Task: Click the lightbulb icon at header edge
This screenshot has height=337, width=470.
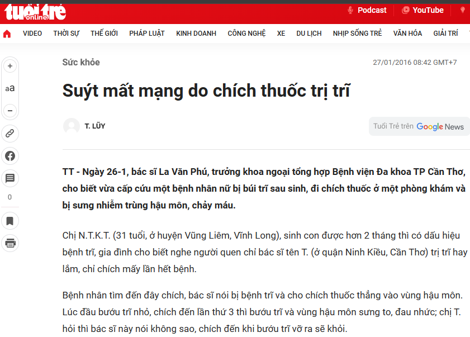Action: point(463,10)
